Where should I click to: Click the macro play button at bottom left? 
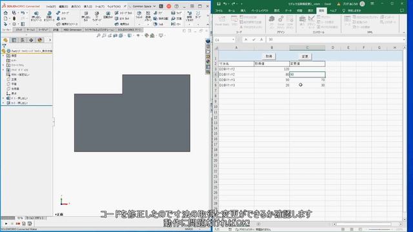pos(6,224)
